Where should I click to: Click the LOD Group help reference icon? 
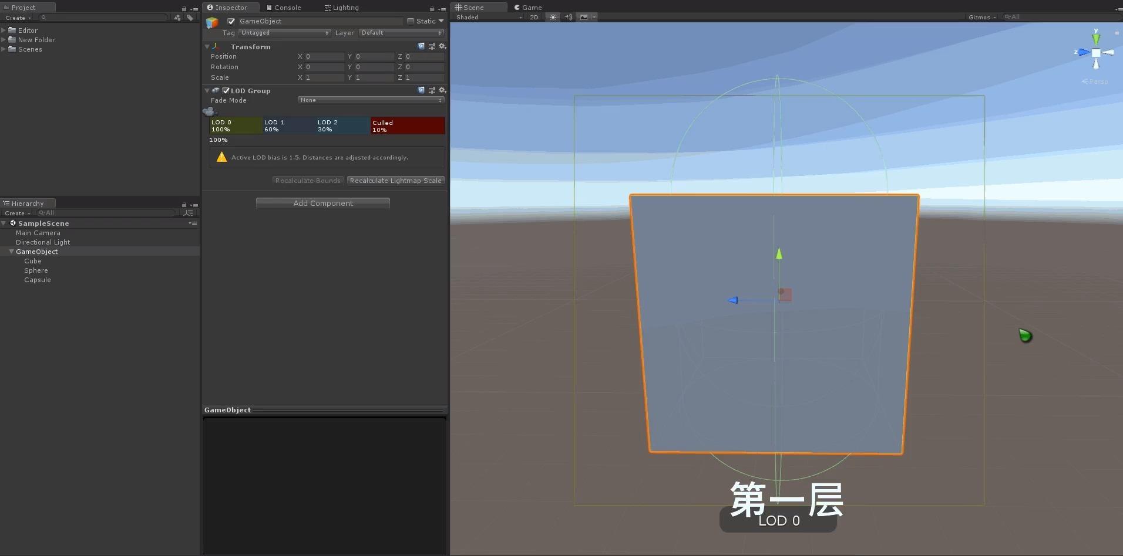pyautogui.click(x=421, y=90)
